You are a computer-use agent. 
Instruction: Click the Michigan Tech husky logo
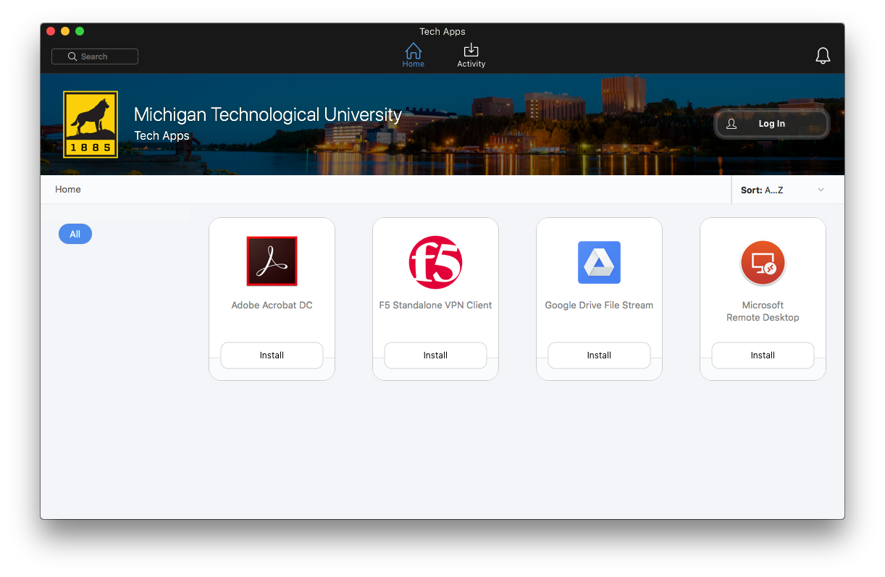point(91,125)
